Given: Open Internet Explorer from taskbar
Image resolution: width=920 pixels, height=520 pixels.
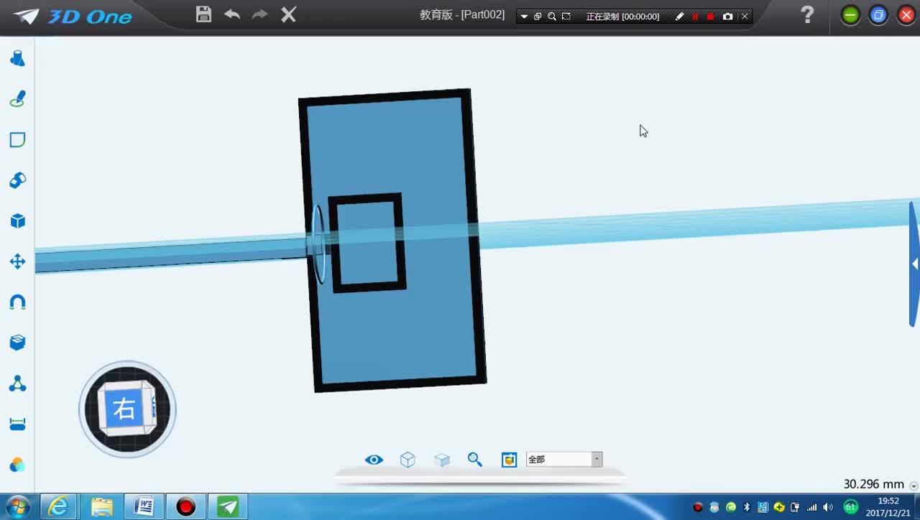Looking at the screenshot, I should point(58,507).
